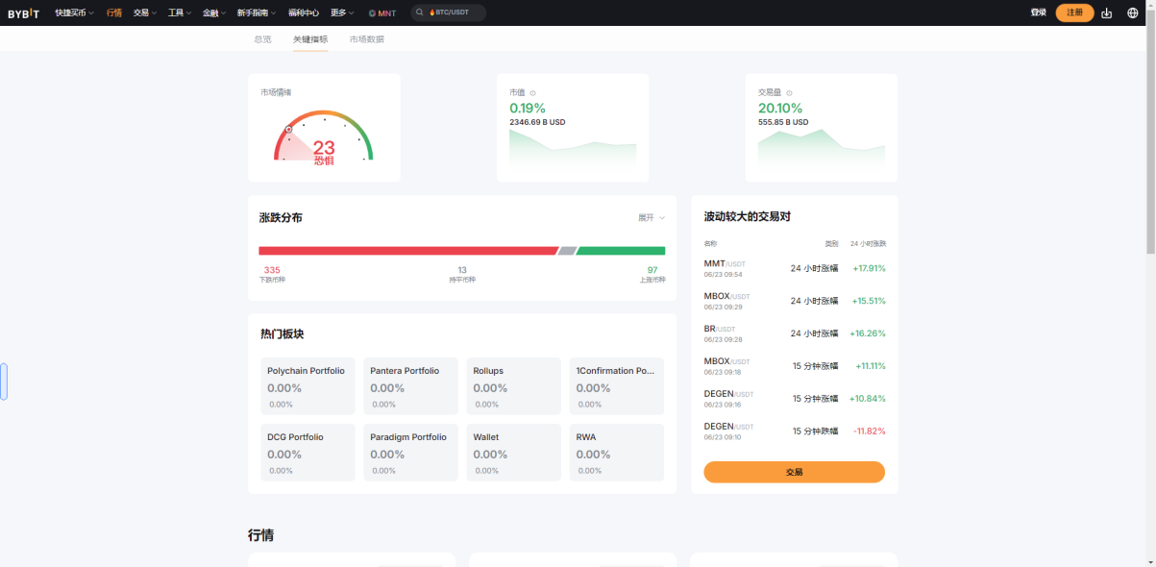Switch to the 总览 tab
Image resolution: width=1156 pixels, height=567 pixels.
(262, 39)
